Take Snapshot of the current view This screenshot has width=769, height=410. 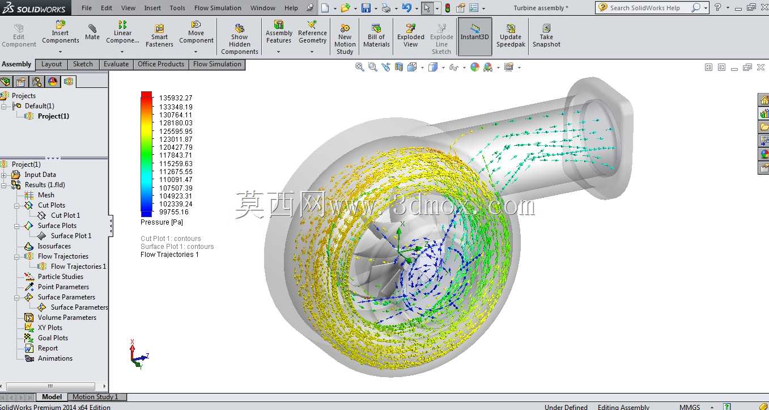546,36
